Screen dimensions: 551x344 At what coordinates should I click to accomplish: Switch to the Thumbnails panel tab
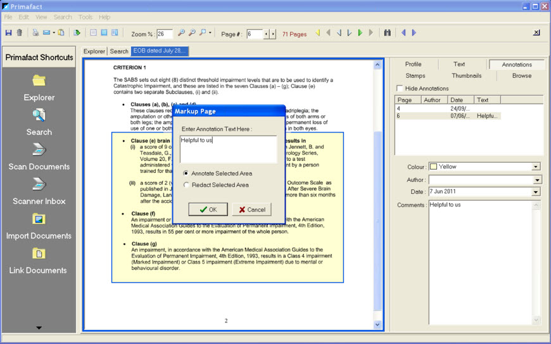(467, 76)
